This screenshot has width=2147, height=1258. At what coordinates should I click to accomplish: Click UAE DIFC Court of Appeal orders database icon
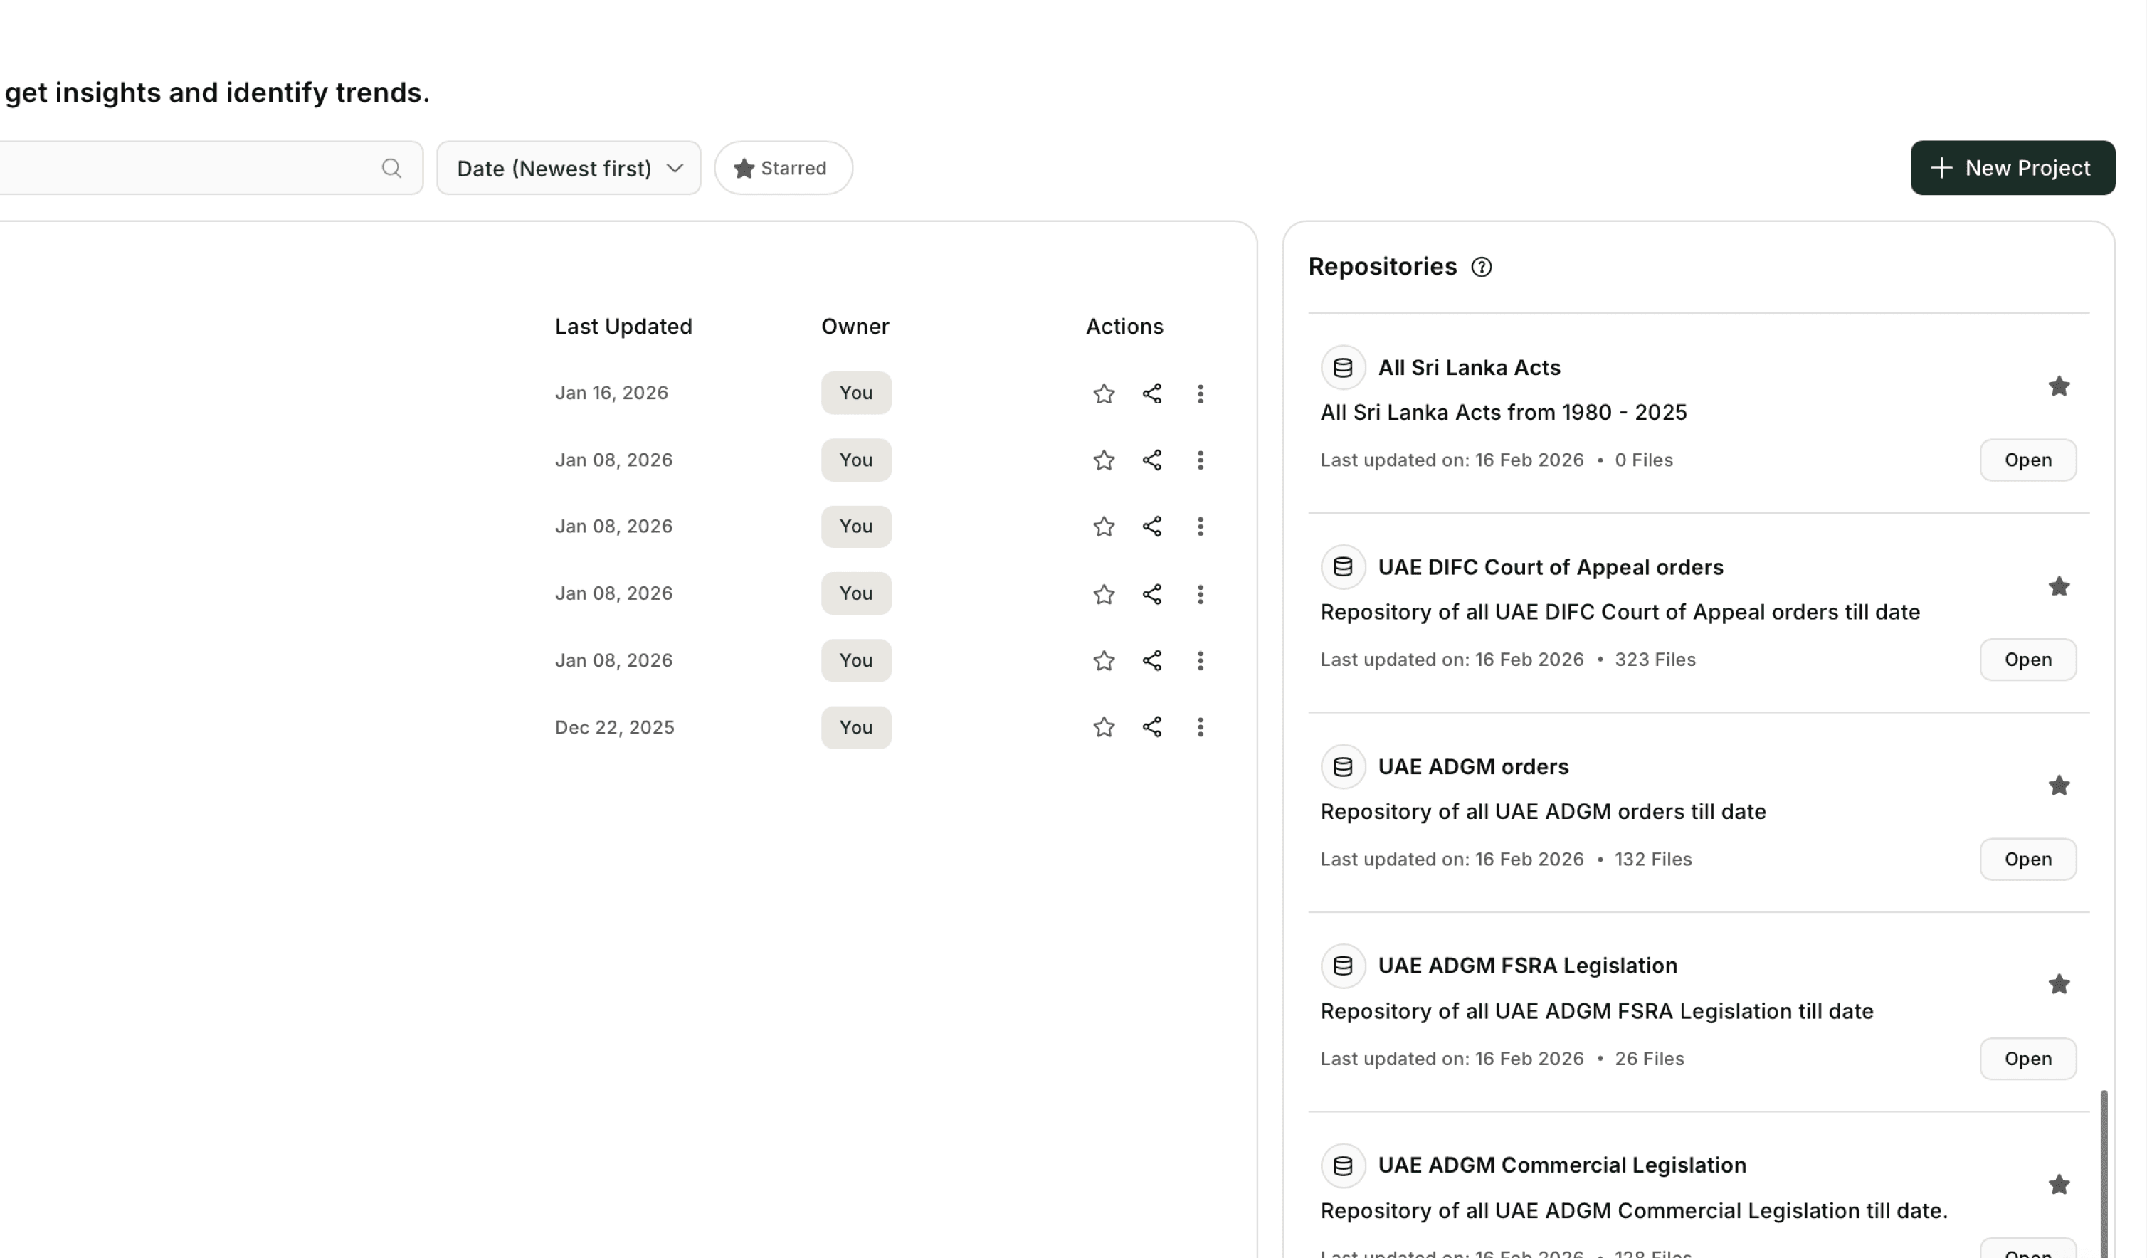coord(1343,567)
